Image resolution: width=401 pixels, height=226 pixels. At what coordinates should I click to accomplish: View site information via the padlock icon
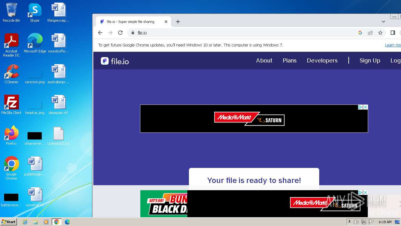click(x=133, y=33)
